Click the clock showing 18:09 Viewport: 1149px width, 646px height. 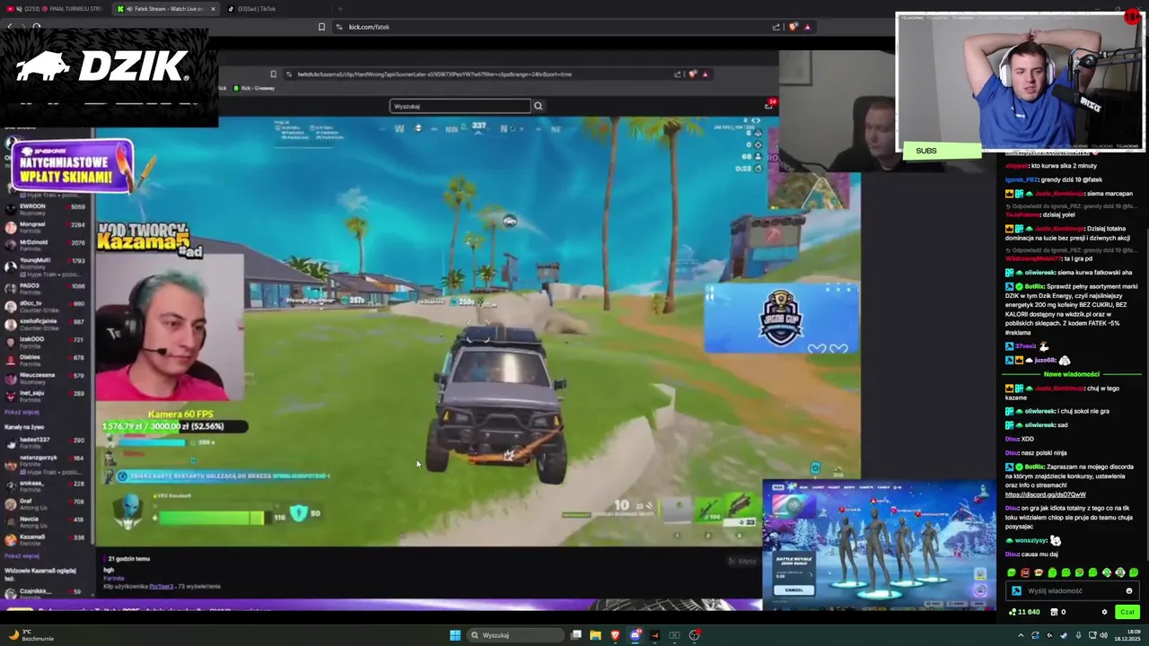pos(1126,635)
